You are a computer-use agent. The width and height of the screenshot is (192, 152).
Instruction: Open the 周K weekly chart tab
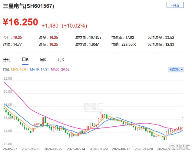(43, 60)
